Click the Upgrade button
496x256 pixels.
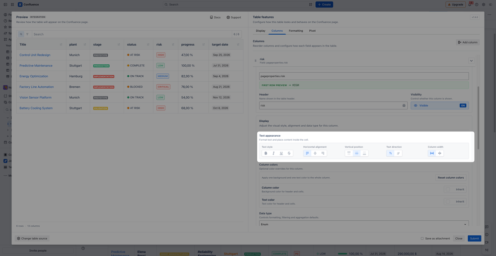[455, 4]
